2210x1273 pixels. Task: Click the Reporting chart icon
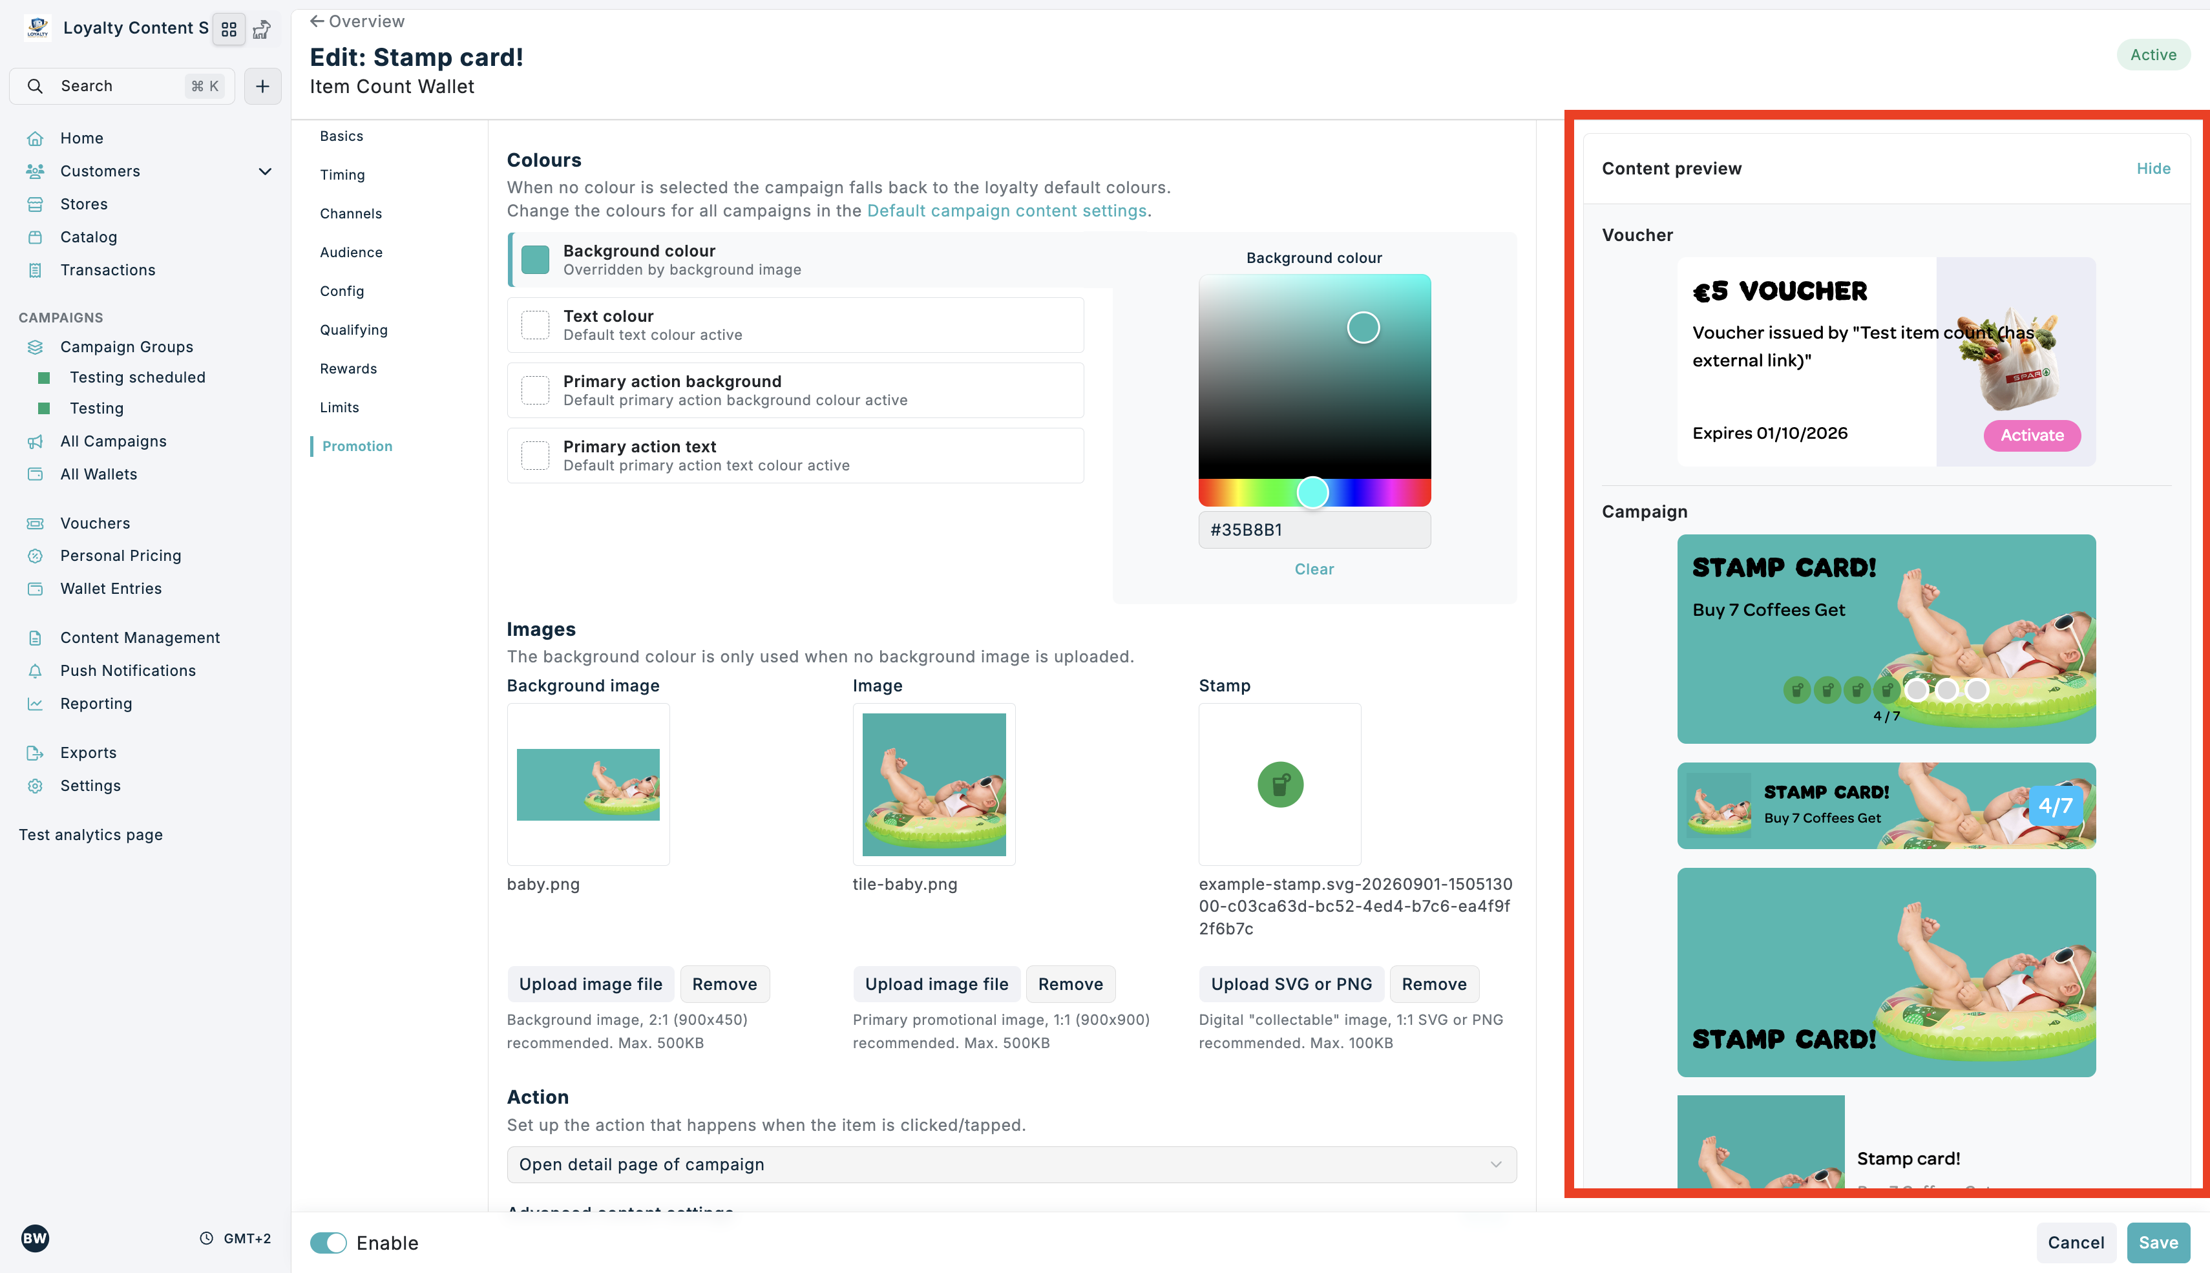click(35, 704)
